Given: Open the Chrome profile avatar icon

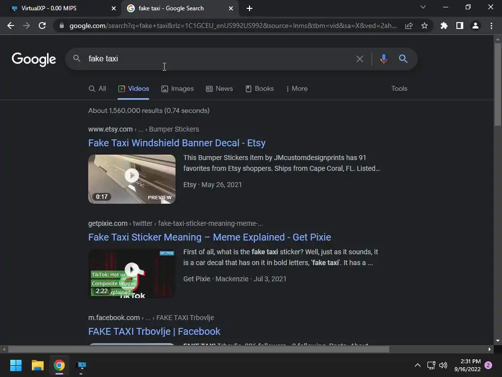Looking at the screenshot, I should point(476,26).
